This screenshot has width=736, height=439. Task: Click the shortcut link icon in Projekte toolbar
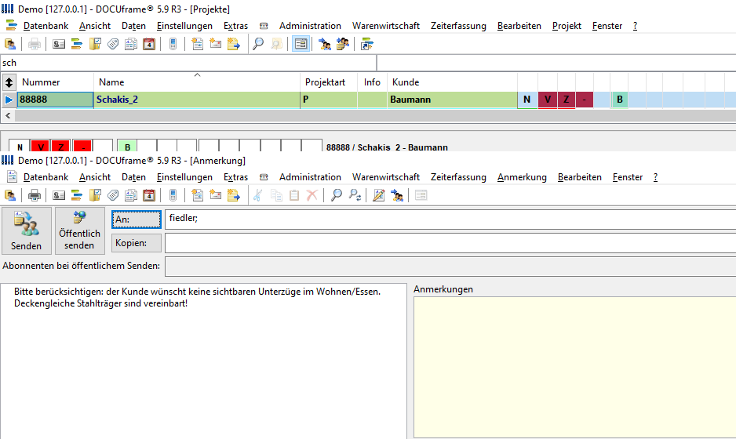coord(366,45)
